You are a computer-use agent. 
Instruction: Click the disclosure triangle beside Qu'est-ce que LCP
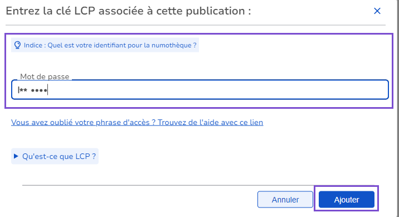click(16, 156)
